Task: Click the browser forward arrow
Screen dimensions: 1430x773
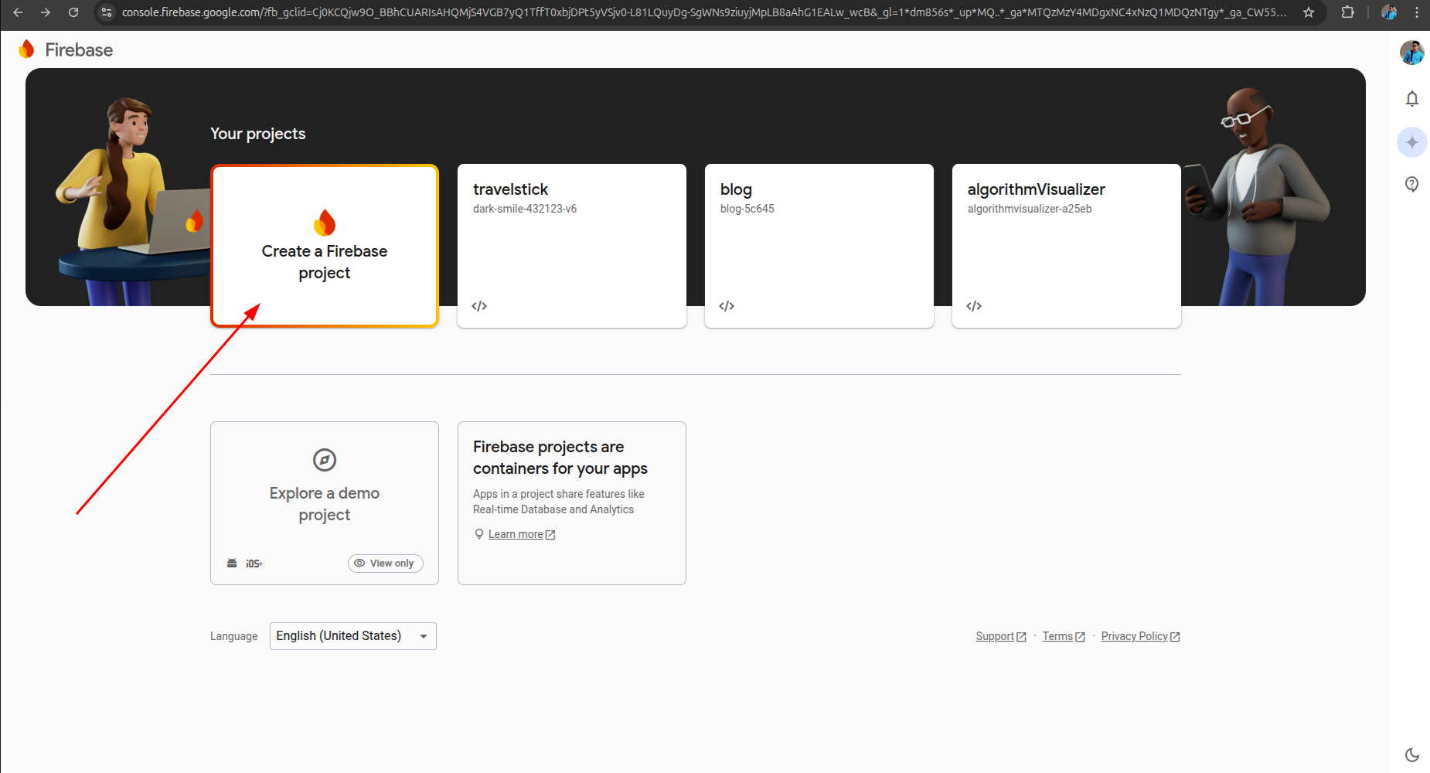Action: [46, 12]
